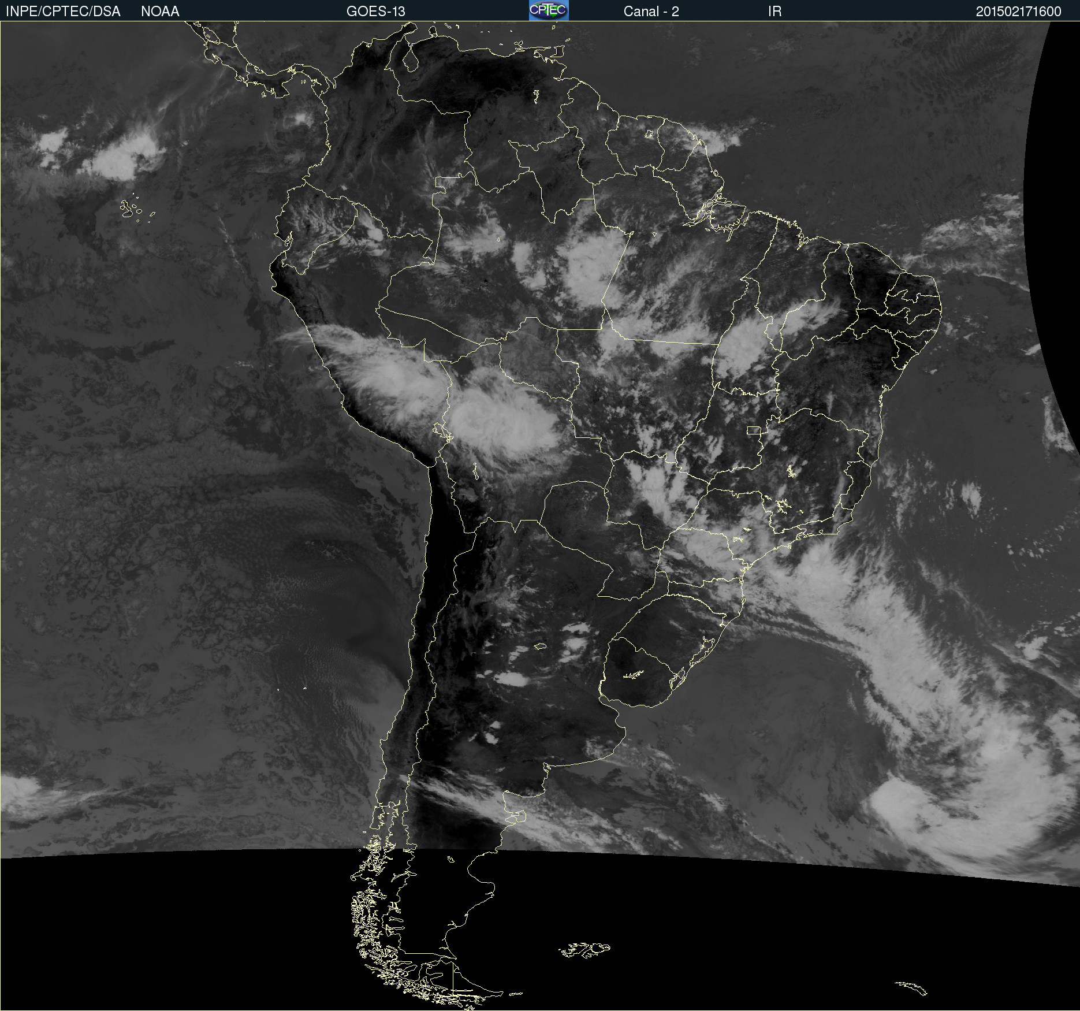Click the INPE/CPTEC/DSA header text

click(x=63, y=12)
